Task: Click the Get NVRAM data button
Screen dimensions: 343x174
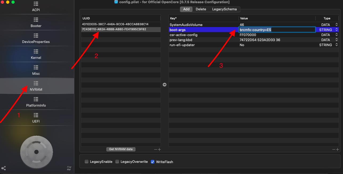Action: pyautogui.click(x=121, y=149)
